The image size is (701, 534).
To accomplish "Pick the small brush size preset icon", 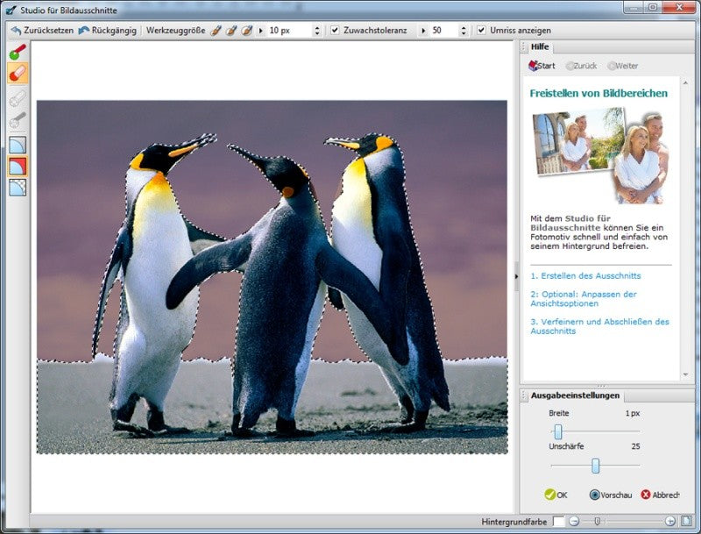I will click(216, 31).
